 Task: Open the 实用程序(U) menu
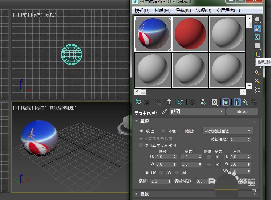[x=228, y=11]
